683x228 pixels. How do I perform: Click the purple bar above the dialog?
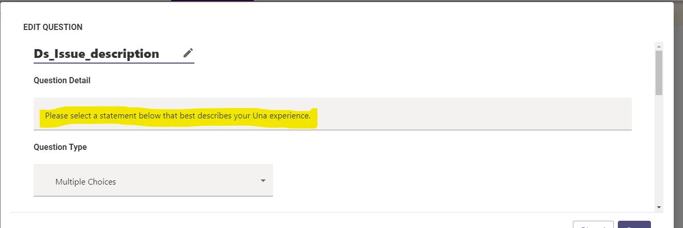[x=212, y=1]
